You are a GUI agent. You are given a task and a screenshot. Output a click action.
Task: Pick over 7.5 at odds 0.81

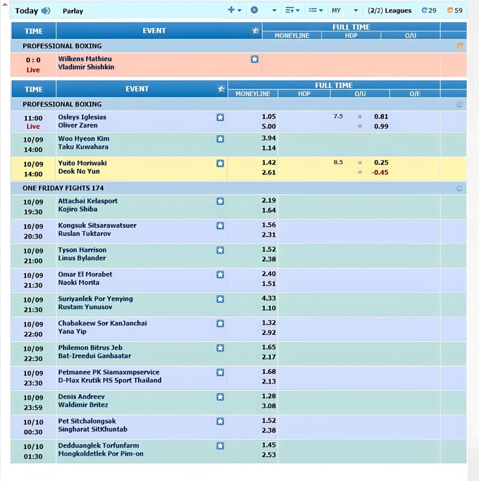(x=381, y=116)
